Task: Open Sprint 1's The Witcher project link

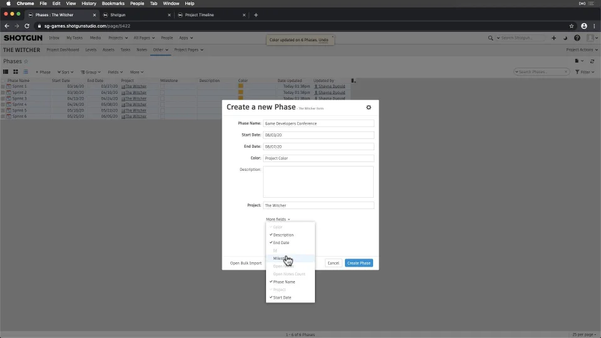Action: click(x=136, y=86)
